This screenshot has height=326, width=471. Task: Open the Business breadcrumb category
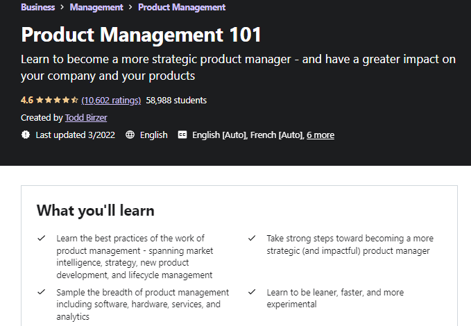pos(38,7)
